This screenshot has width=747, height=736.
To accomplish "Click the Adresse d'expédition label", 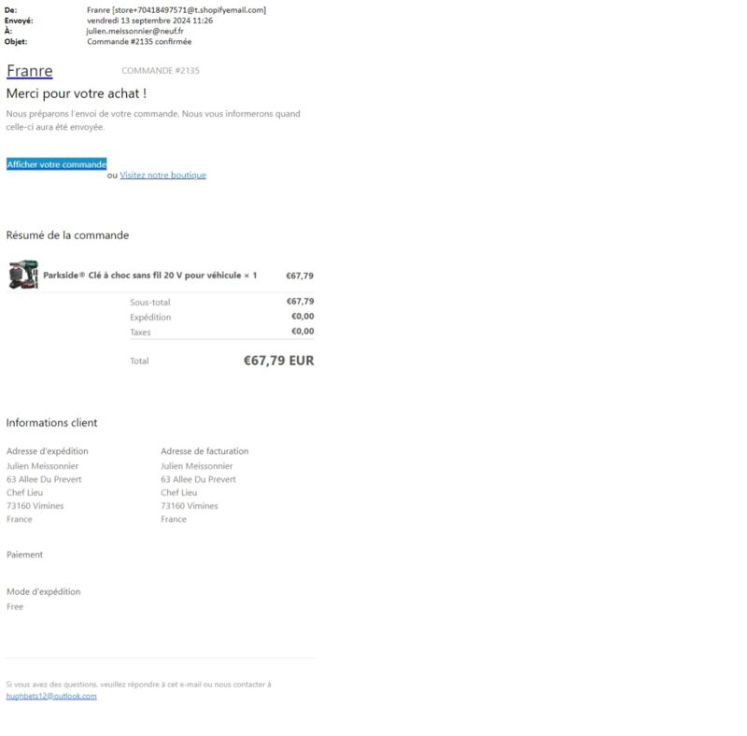I will 48,451.
